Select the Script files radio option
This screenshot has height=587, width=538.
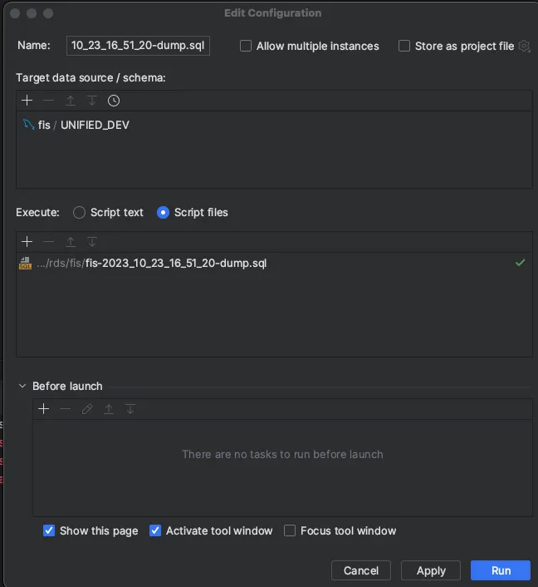[x=163, y=212]
